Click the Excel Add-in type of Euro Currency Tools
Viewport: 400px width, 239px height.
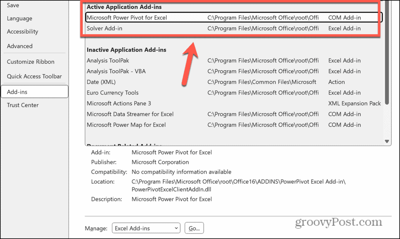pyautogui.click(x=344, y=93)
